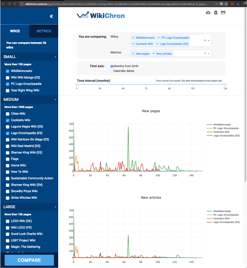Open the page actions three-dot menu
The height and width of the screenshot is (268, 247).
click(x=217, y=4)
